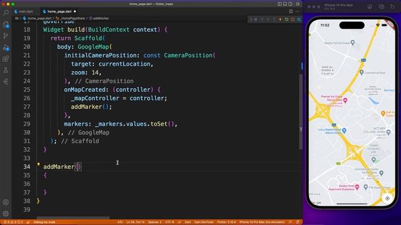Change indentation via Spaces: 2
401x225 pixels.
155,222
